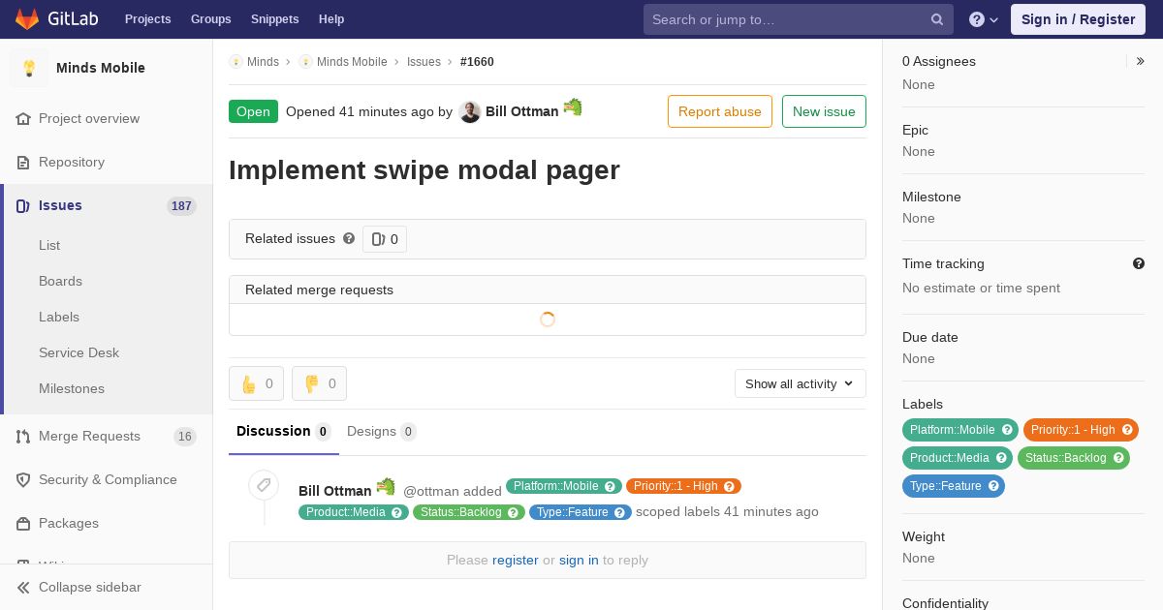
Task: Open the Boards sidebar item
Action: [60, 282]
